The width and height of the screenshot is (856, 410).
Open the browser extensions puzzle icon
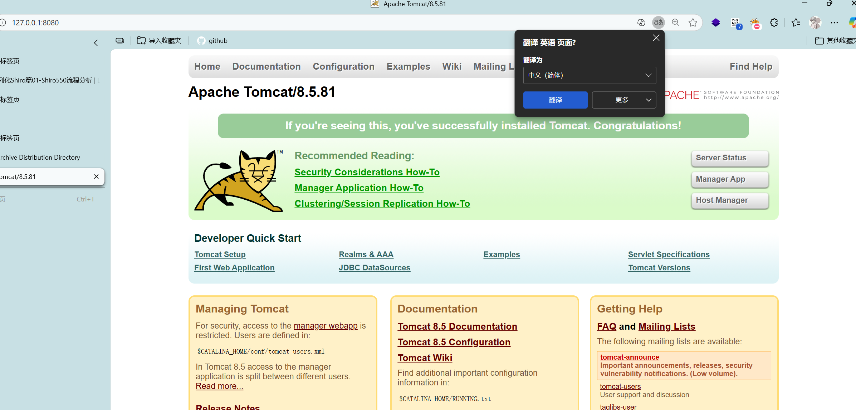pos(774,22)
